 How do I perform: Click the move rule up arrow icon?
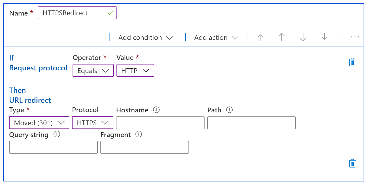[x=281, y=37]
